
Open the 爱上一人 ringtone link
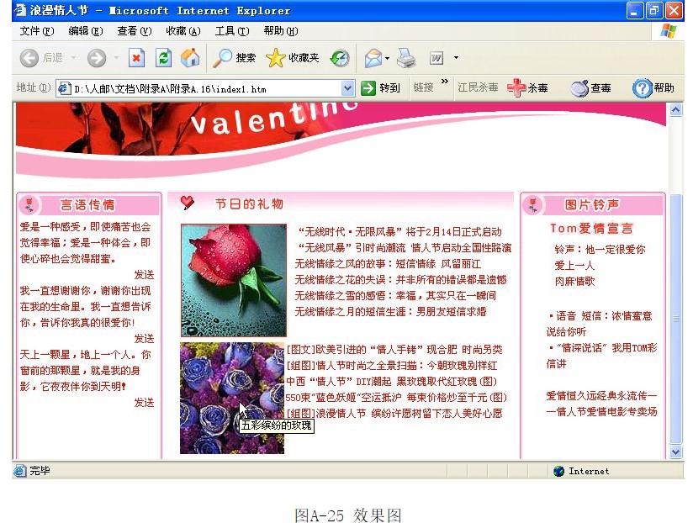click(574, 266)
